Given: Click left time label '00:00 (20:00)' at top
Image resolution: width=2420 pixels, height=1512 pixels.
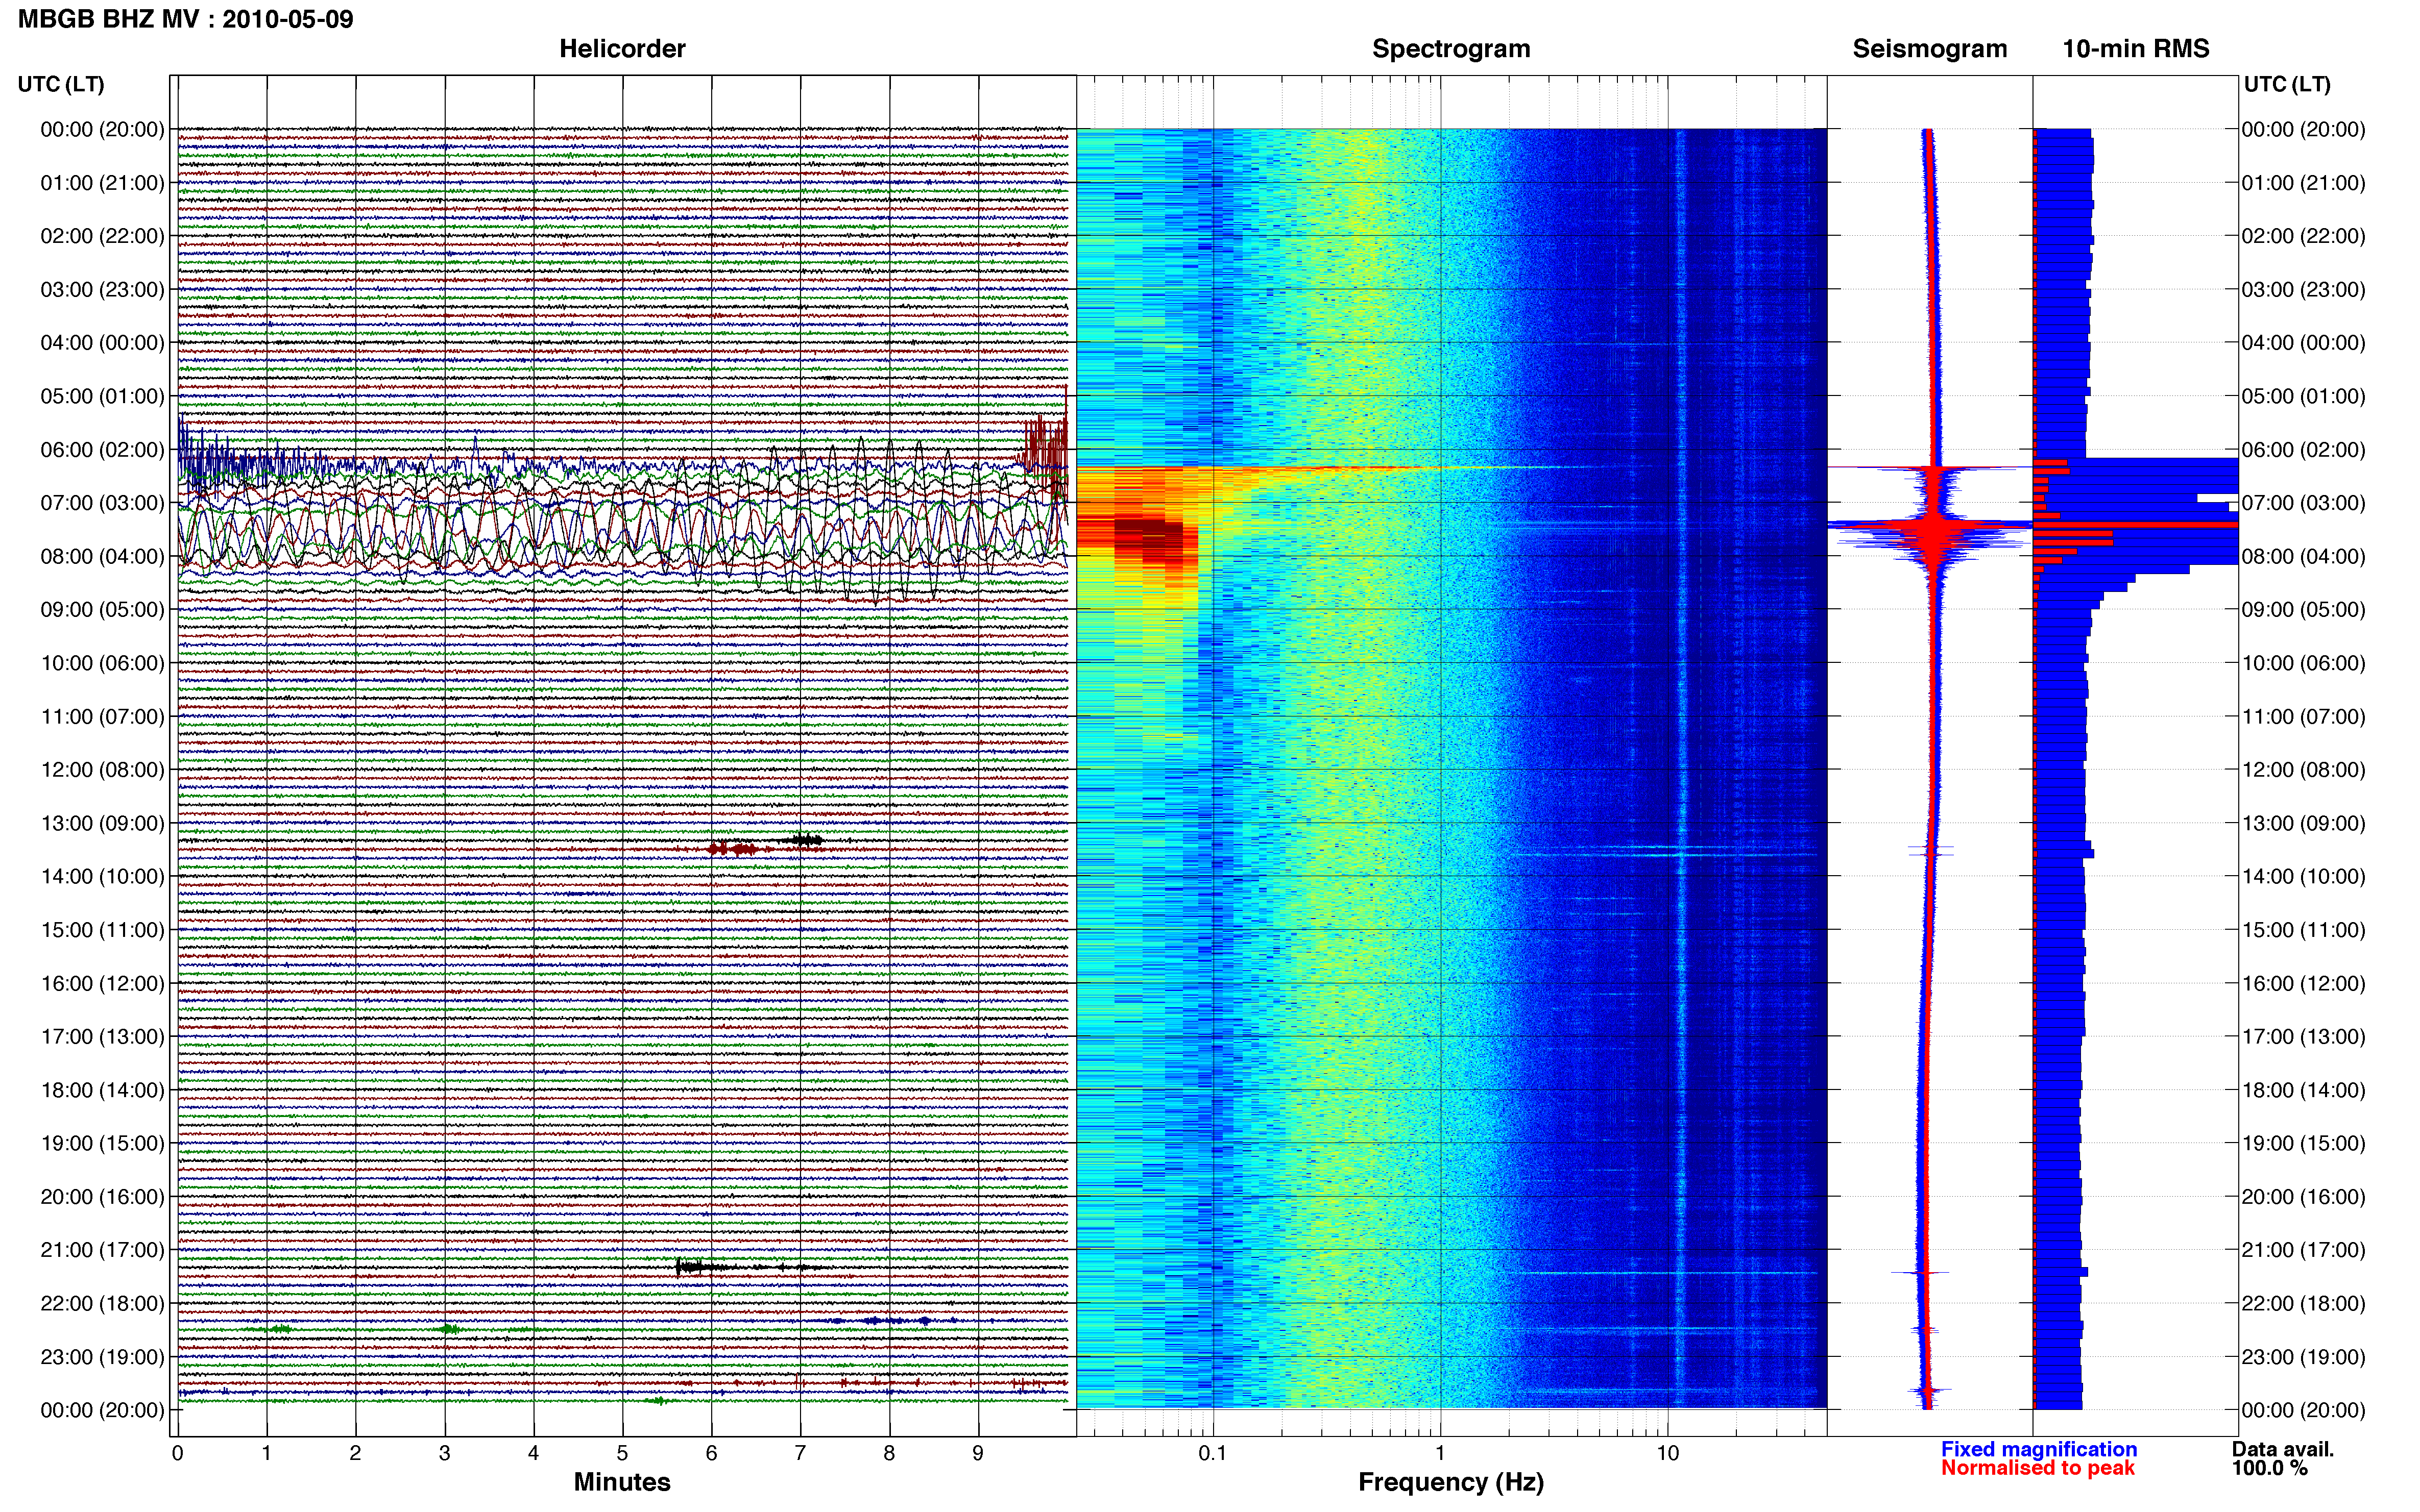Looking at the screenshot, I should click(102, 130).
